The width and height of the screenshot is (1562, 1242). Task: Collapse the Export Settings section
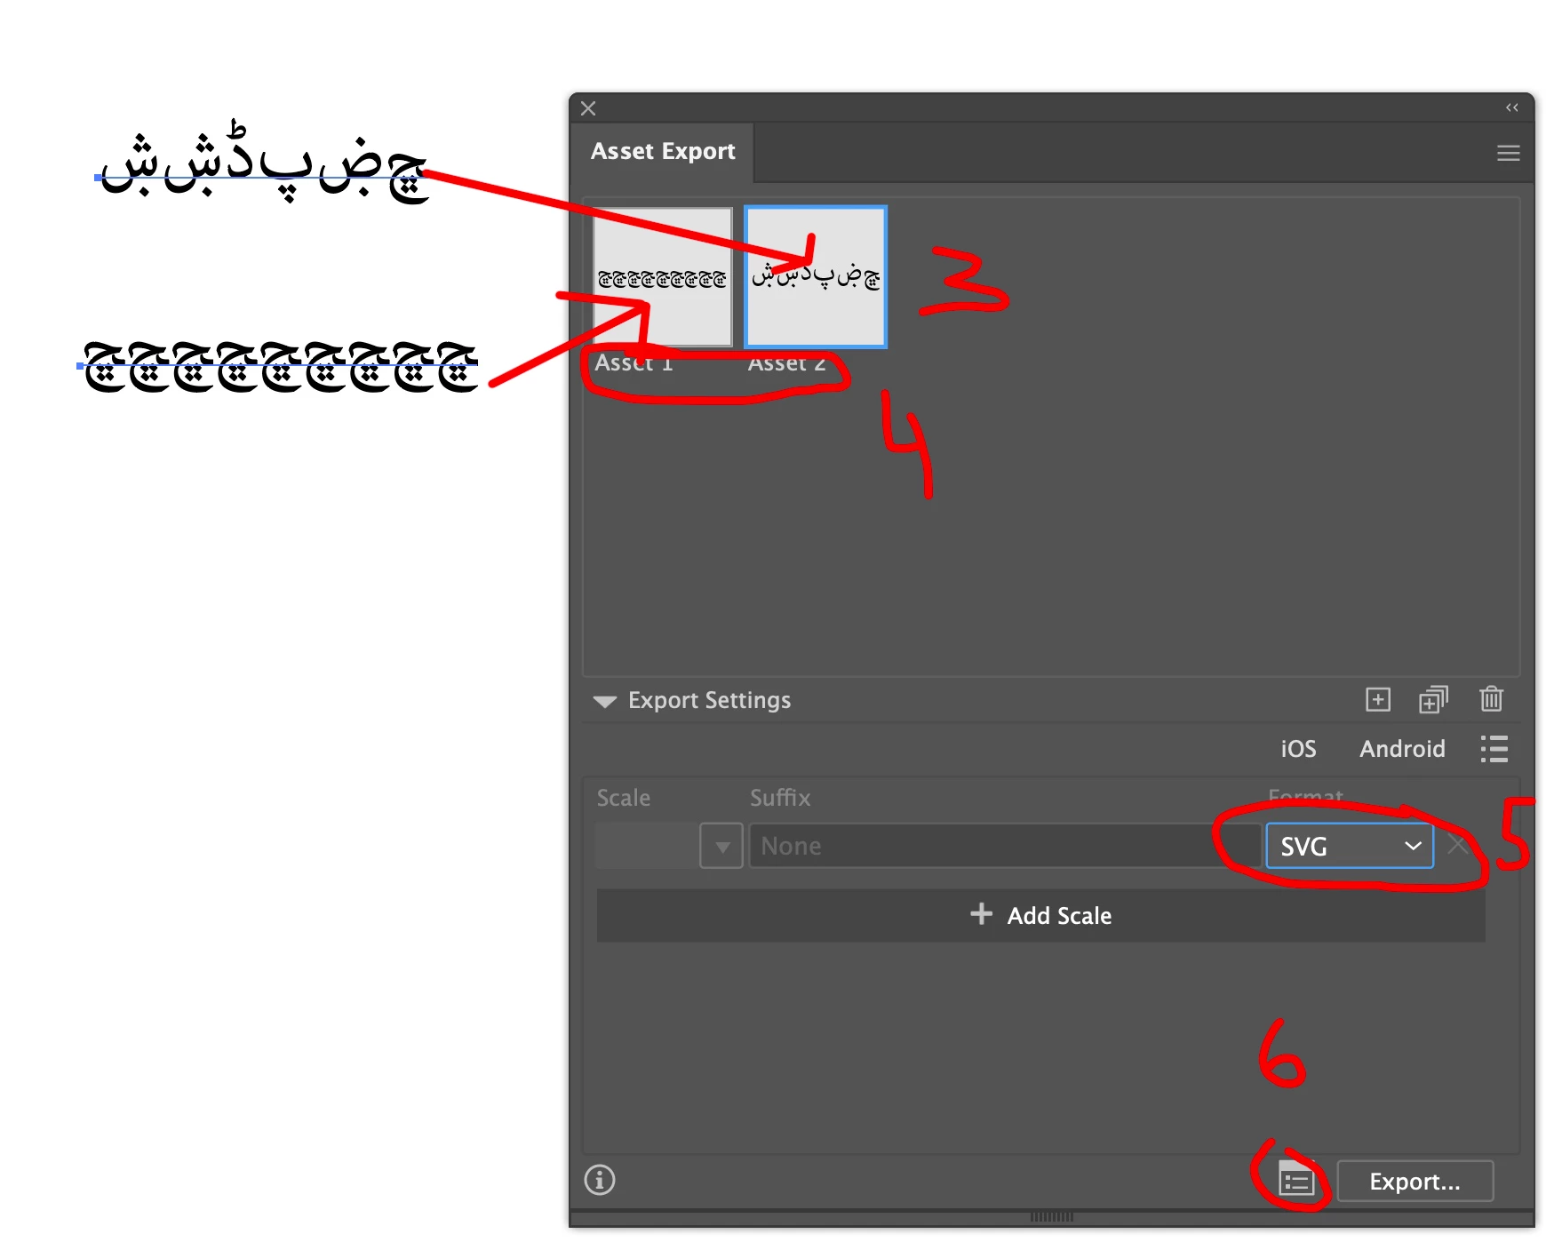click(x=604, y=701)
